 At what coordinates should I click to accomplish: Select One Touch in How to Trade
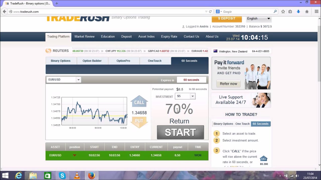[x=242, y=124]
